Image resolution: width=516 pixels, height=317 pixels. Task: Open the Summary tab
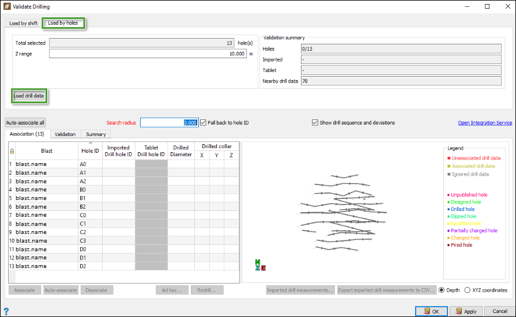pyautogui.click(x=96, y=134)
